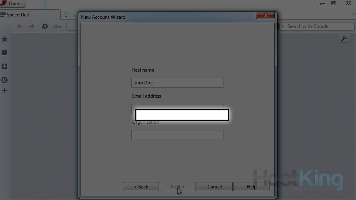Click the Back button in wizard
356x200 pixels.
pyautogui.click(x=141, y=187)
